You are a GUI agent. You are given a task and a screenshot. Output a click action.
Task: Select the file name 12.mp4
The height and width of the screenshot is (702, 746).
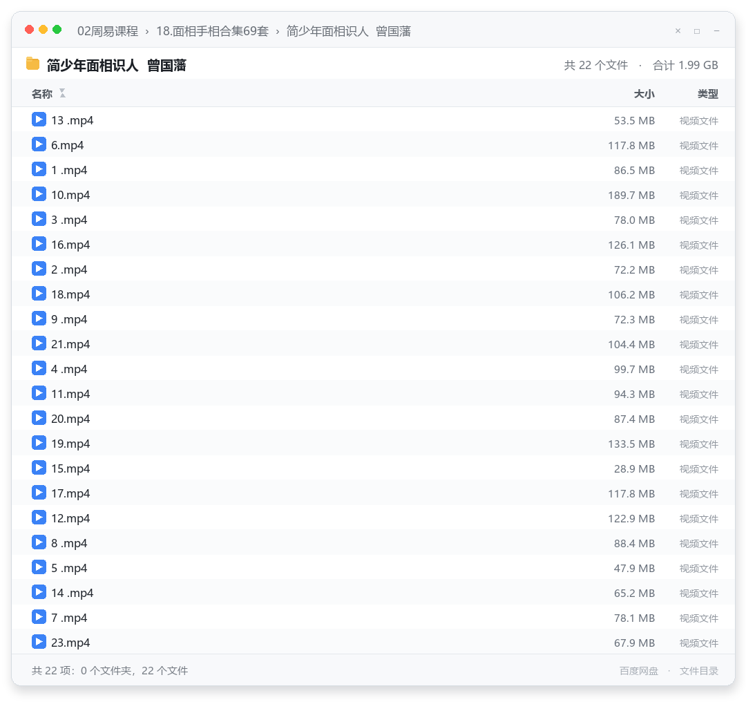70,518
